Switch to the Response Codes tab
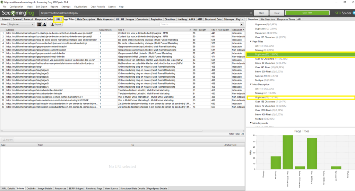The image size is (355, 191). [x=44, y=19]
